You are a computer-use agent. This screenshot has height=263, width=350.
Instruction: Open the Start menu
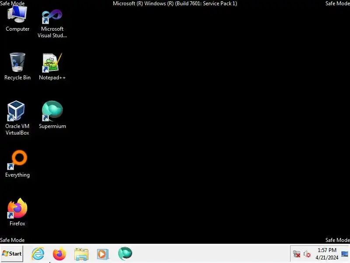click(x=12, y=254)
